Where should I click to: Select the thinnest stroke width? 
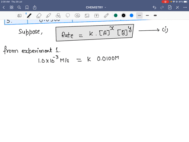139,15
